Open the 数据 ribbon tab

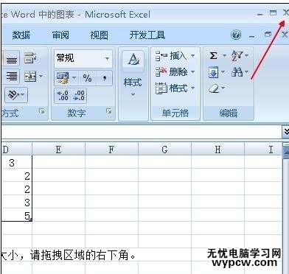click(x=21, y=35)
